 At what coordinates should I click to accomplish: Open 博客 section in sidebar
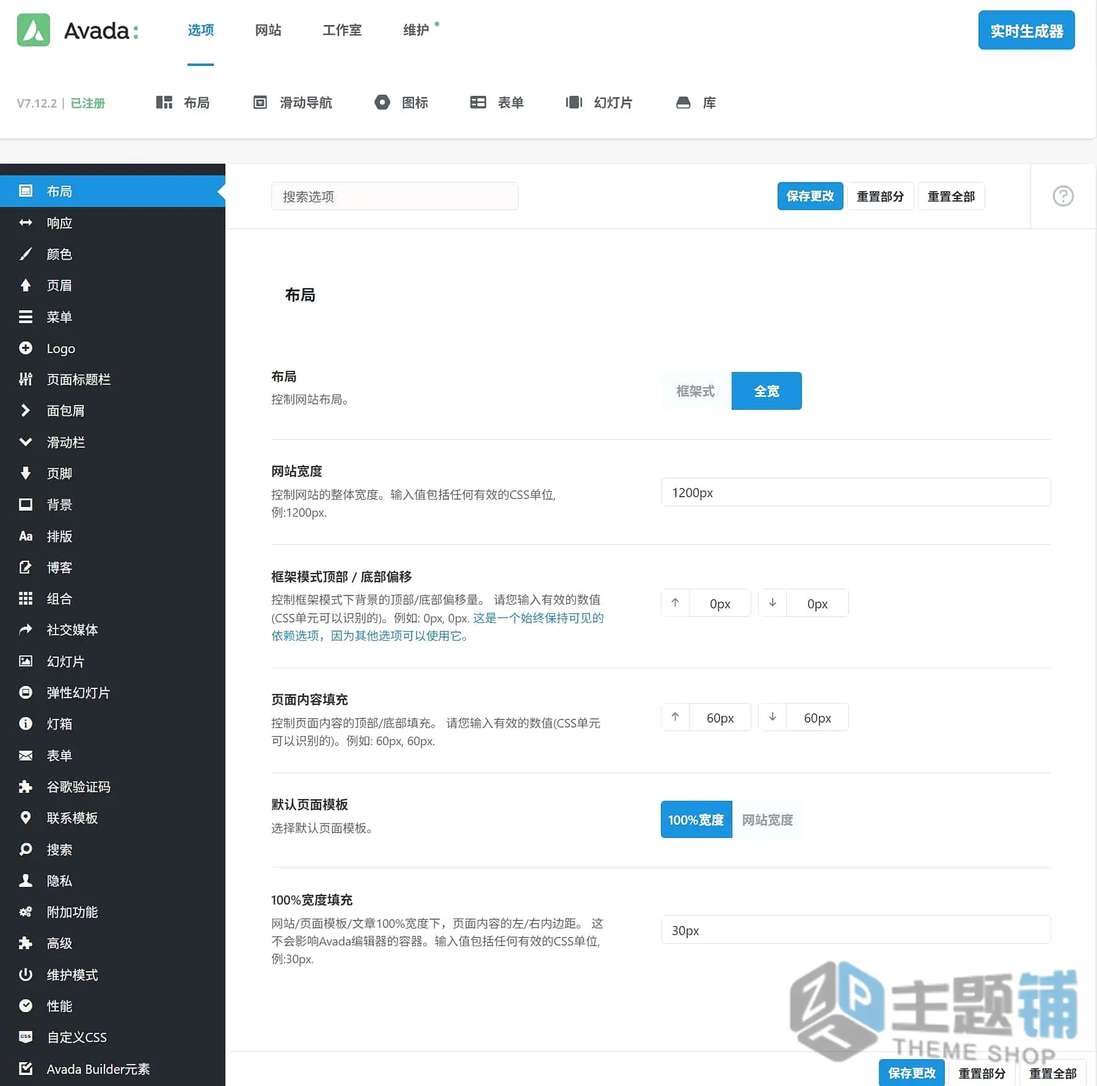(x=112, y=568)
